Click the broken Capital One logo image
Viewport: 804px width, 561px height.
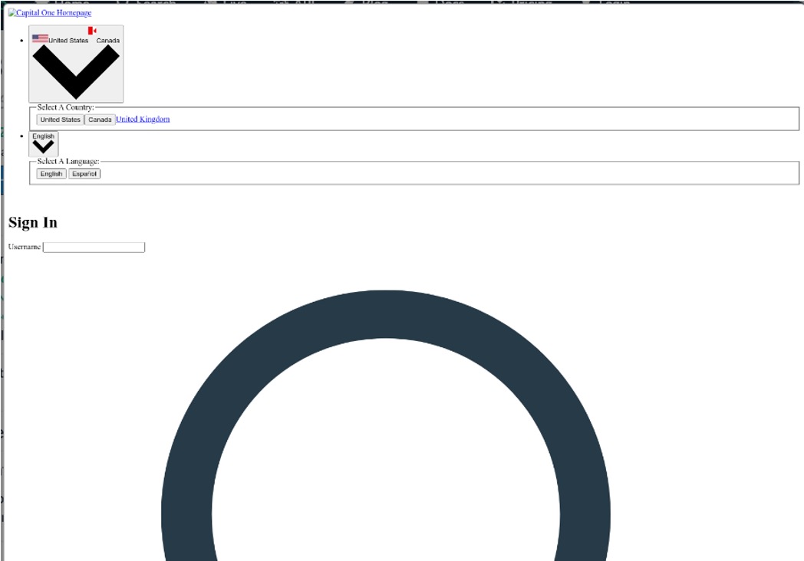[x=12, y=13]
